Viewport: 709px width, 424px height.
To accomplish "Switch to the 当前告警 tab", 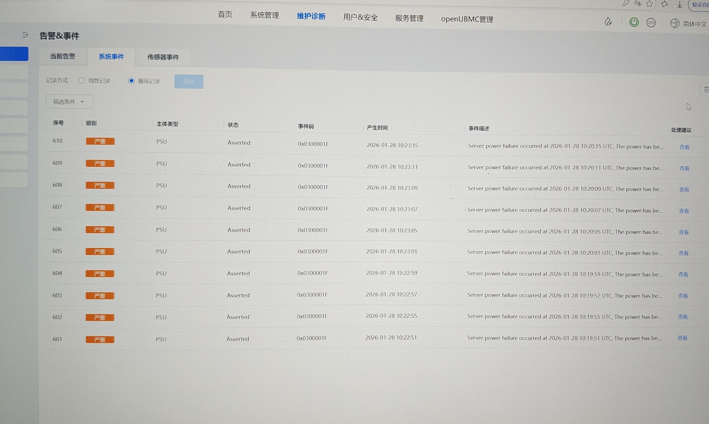I will point(63,56).
